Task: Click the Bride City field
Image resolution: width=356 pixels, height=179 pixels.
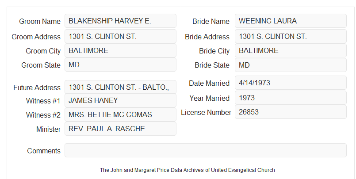Action: 291,50
